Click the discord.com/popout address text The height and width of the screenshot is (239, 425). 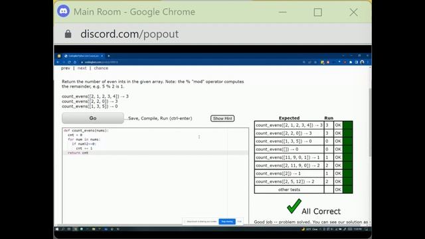[129, 34]
